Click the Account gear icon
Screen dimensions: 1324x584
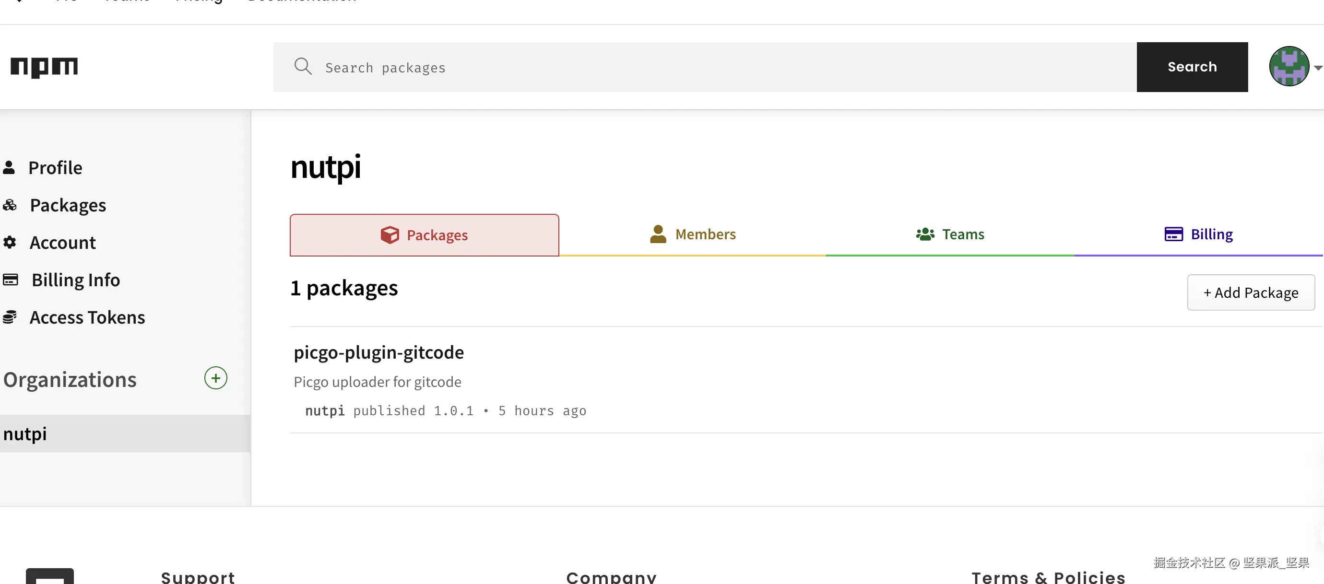click(x=10, y=243)
